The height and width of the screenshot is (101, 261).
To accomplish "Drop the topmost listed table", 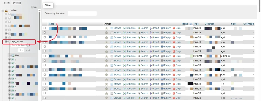I will tap(177, 28).
